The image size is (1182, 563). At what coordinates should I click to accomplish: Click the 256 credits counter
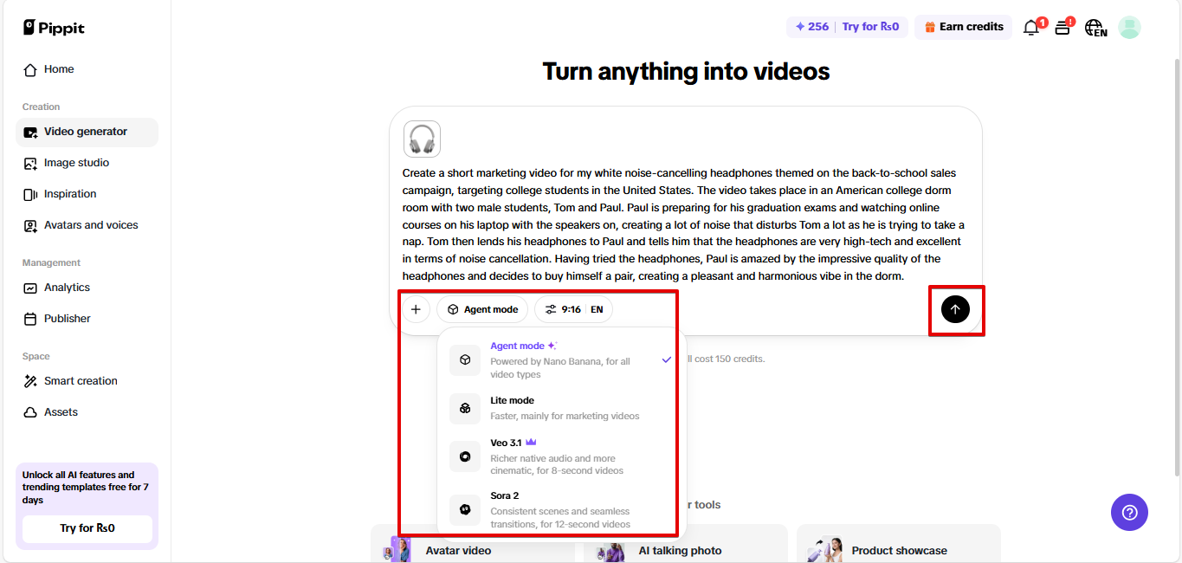(x=811, y=27)
